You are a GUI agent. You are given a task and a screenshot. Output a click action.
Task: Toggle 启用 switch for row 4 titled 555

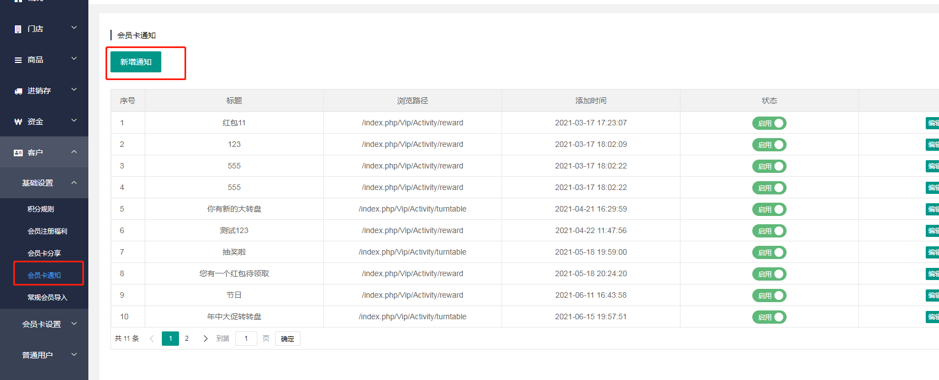pos(769,188)
